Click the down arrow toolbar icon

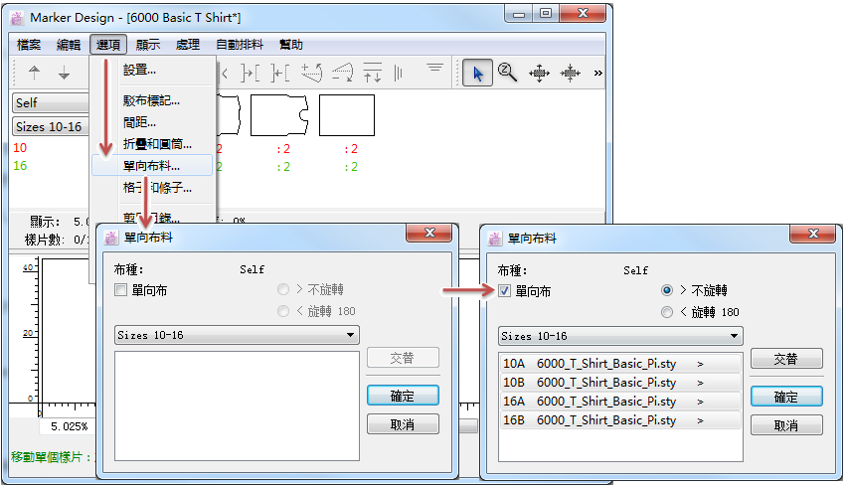pos(65,73)
